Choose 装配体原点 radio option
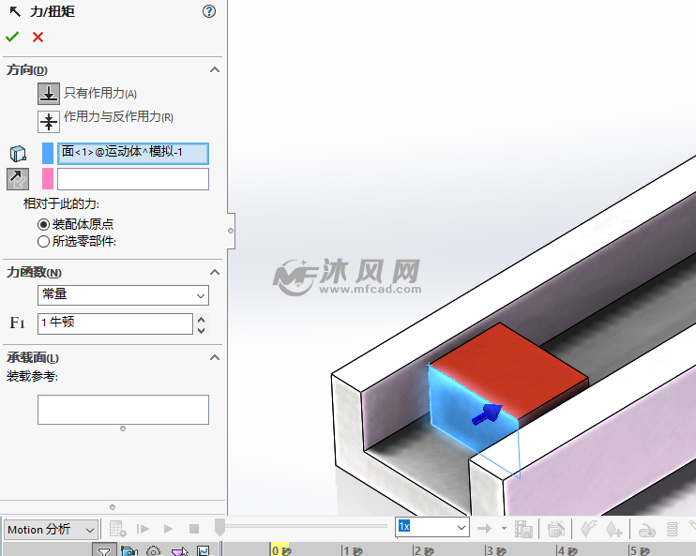 [43, 224]
